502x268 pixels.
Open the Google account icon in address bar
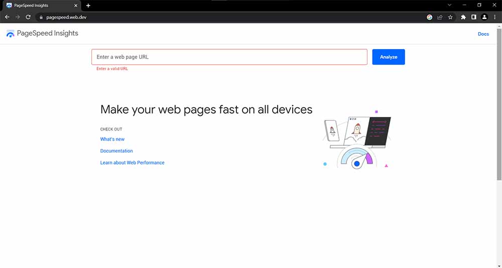(x=430, y=17)
